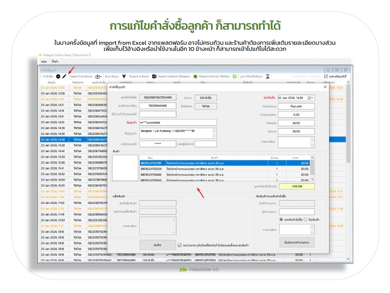The image size is (390, 293).
Task: Click the Export to Excel icon
Action: point(154,76)
